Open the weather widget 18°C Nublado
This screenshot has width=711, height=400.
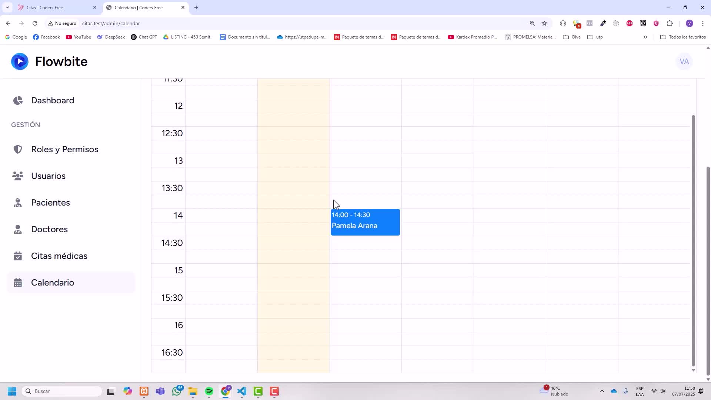pos(554,391)
